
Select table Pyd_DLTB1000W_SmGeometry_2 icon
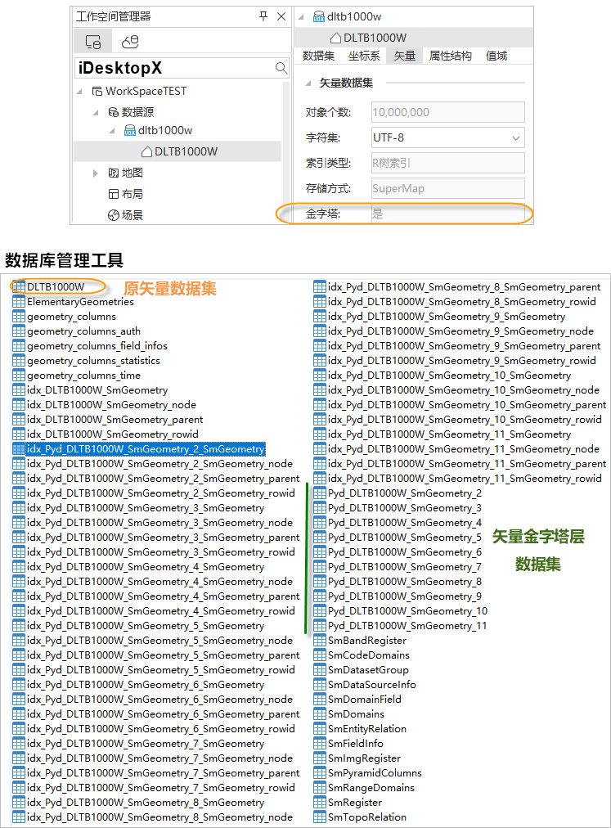[x=320, y=493]
